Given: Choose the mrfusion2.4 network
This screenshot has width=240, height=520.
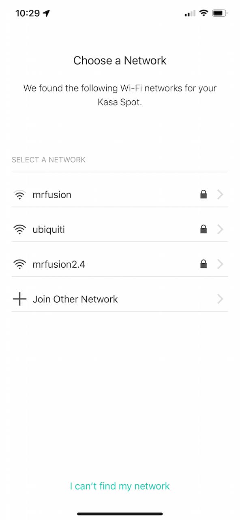Looking at the screenshot, I should (x=120, y=264).
